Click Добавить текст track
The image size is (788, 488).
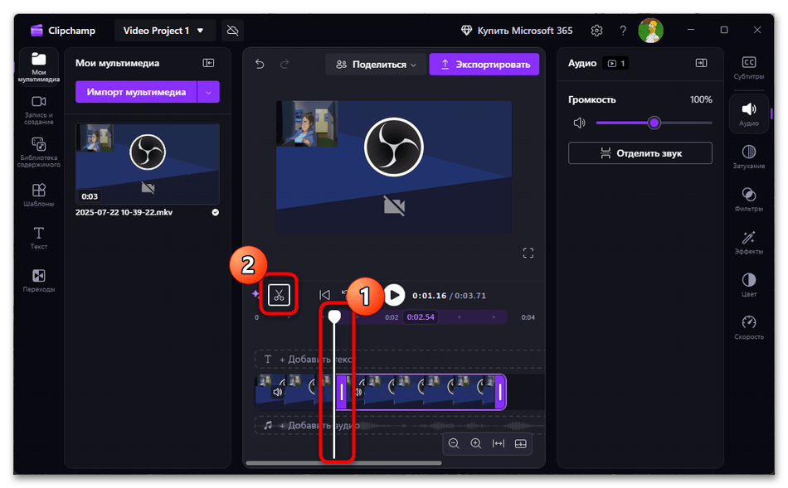(x=400, y=360)
